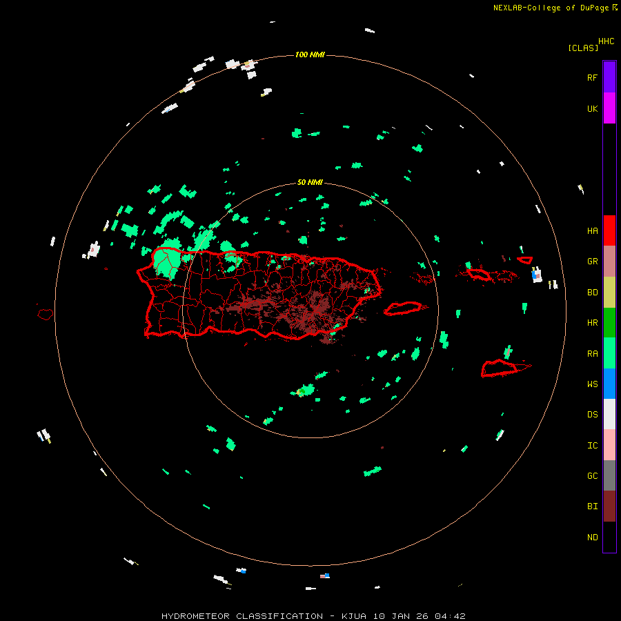This screenshot has height=621, width=621.
Task: Click the RF legend label
Action: (x=592, y=77)
